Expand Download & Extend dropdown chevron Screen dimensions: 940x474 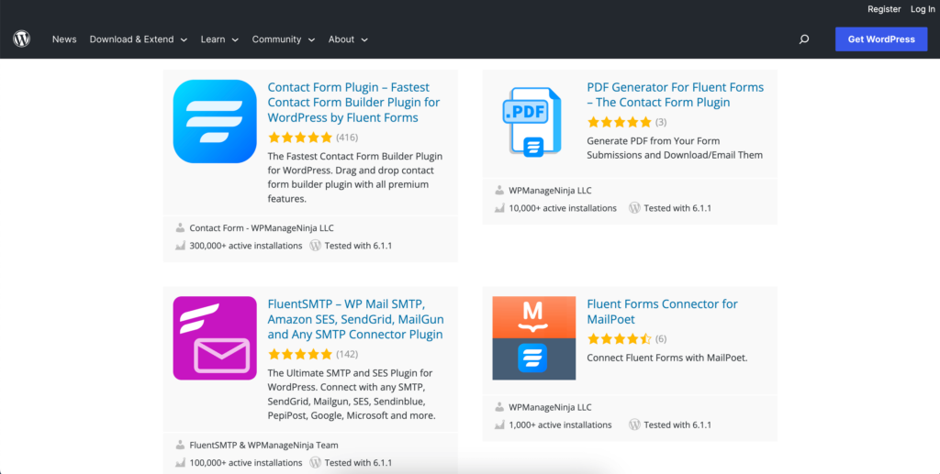click(x=184, y=40)
